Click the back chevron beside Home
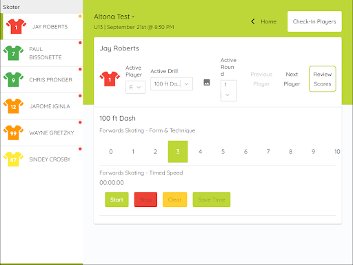This screenshot has height=265, width=353. pos(253,21)
